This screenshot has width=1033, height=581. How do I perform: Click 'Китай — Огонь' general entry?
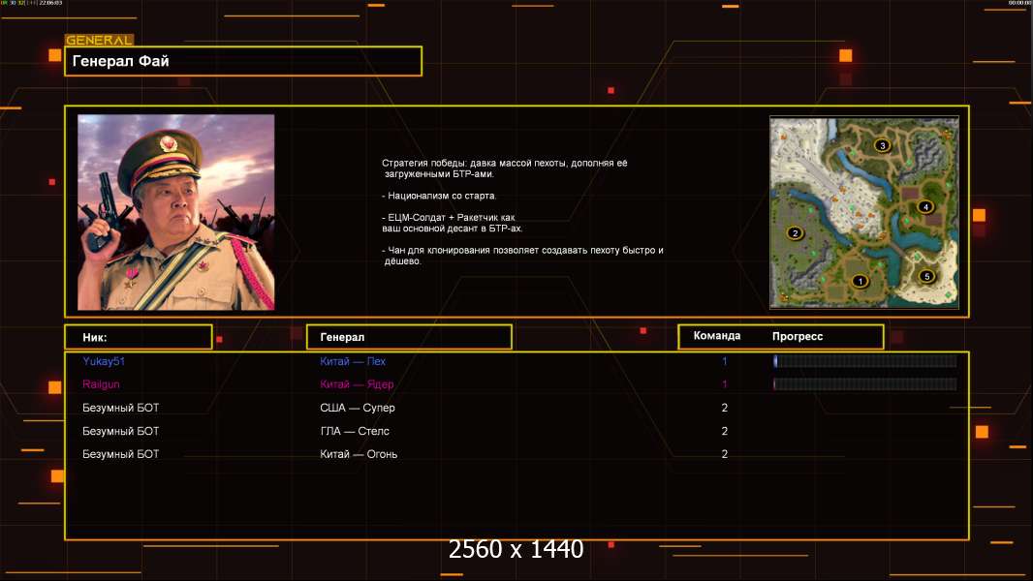359,454
